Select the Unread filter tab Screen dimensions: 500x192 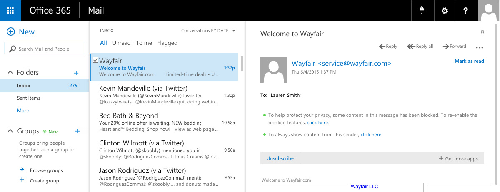(122, 43)
